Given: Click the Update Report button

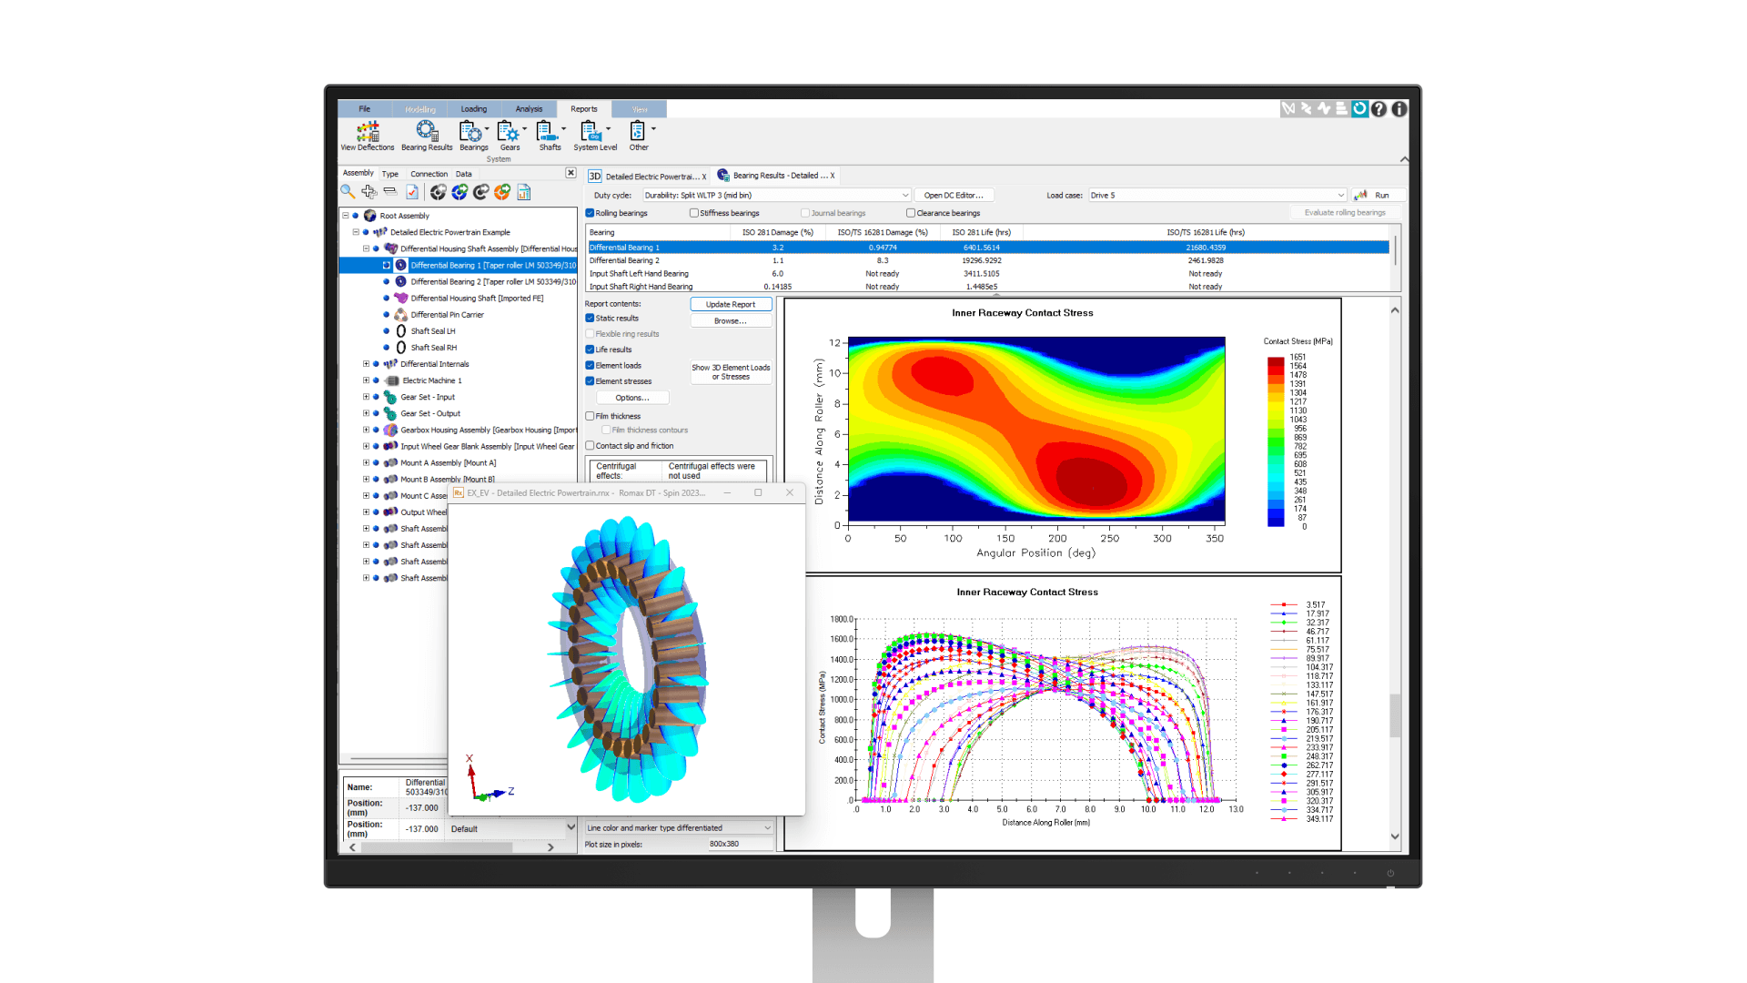Looking at the screenshot, I should pyautogui.click(x=730, y=305).
